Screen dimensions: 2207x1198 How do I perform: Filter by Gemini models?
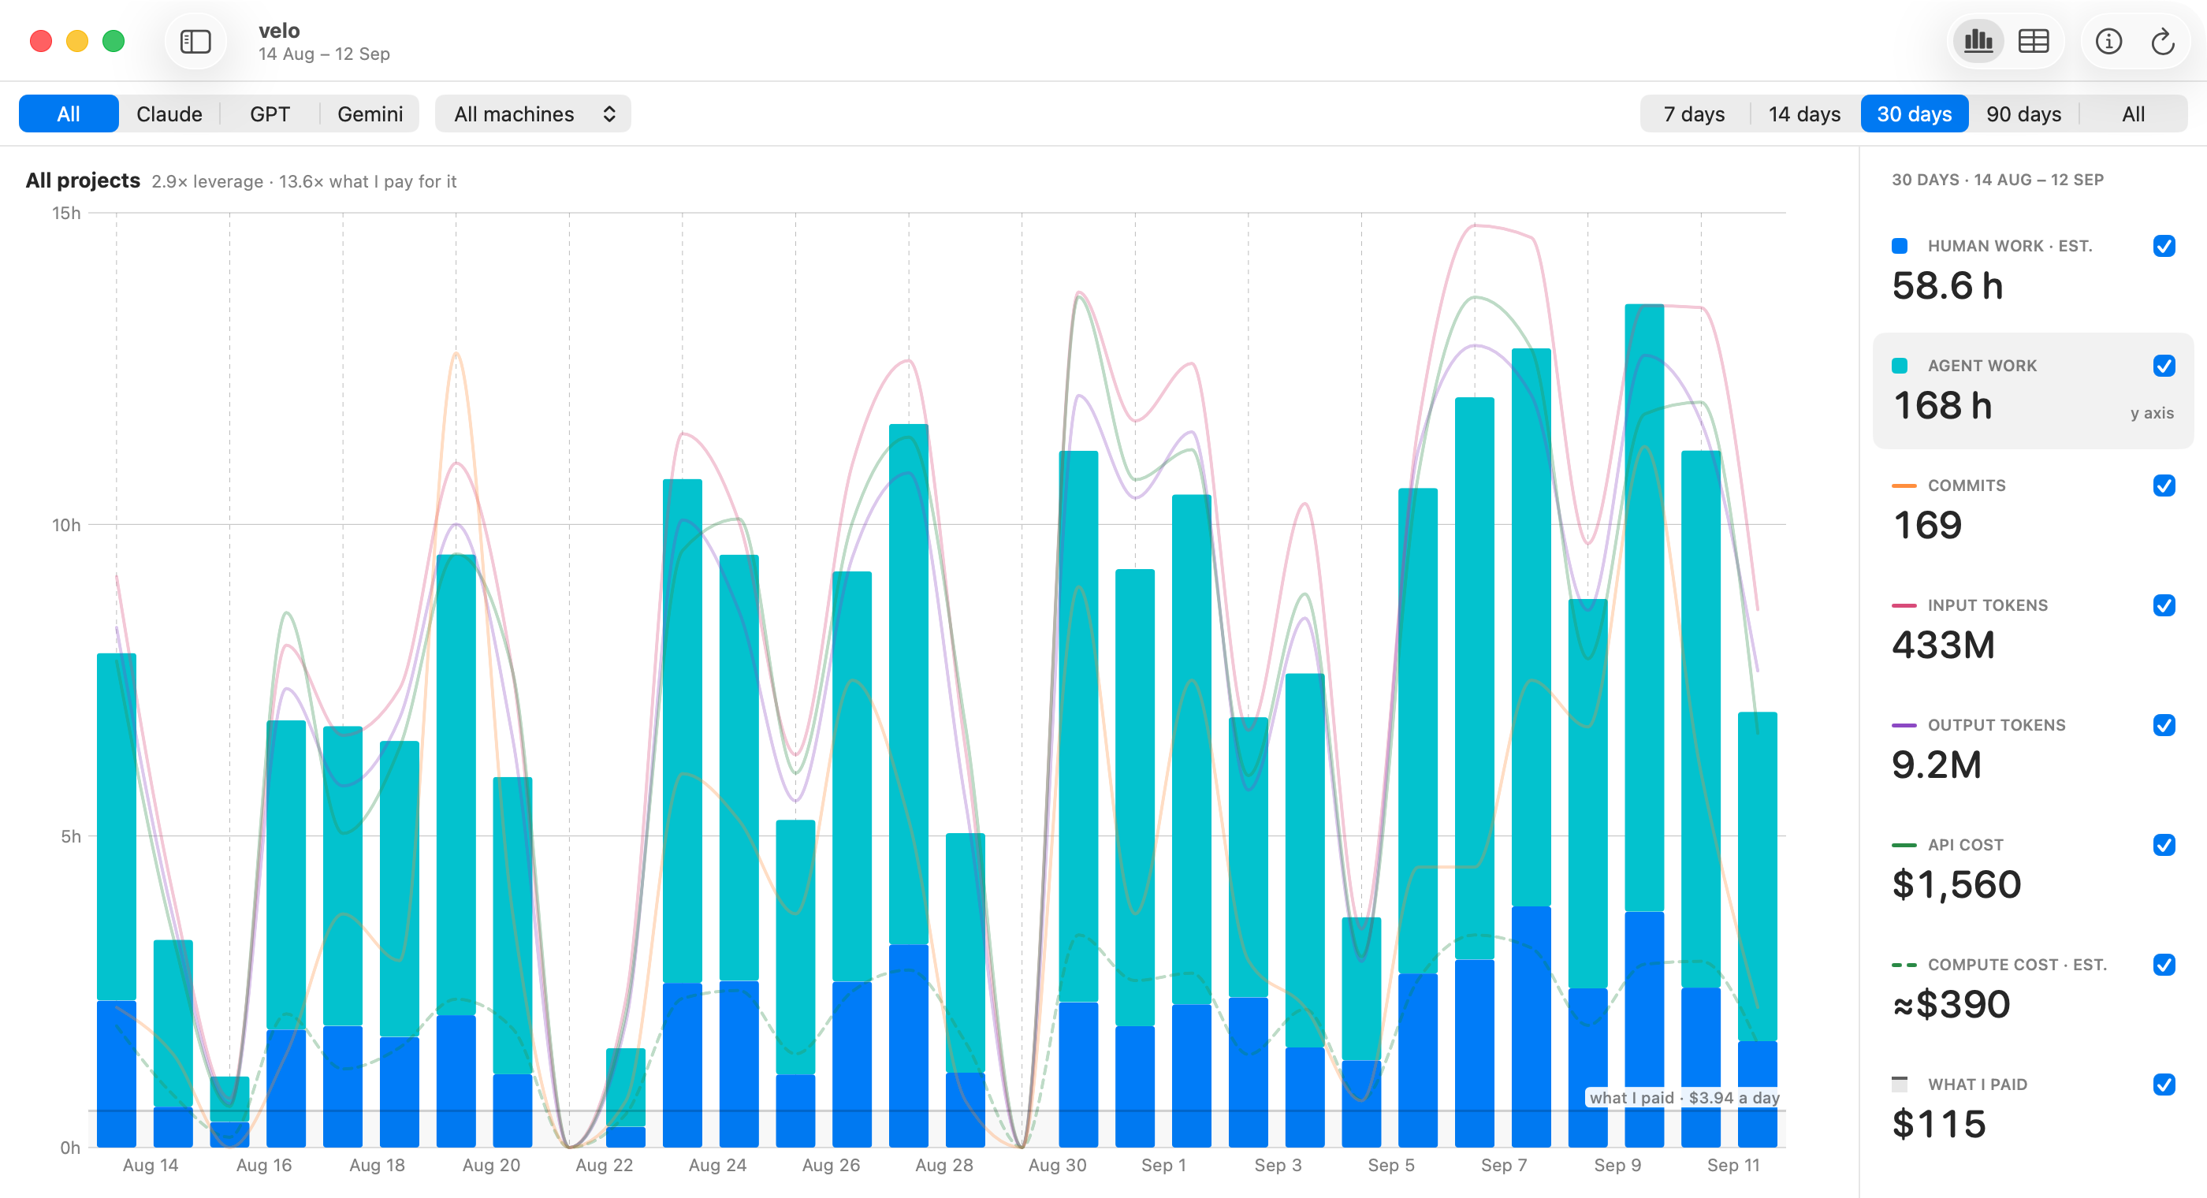(x=370, y=114)
